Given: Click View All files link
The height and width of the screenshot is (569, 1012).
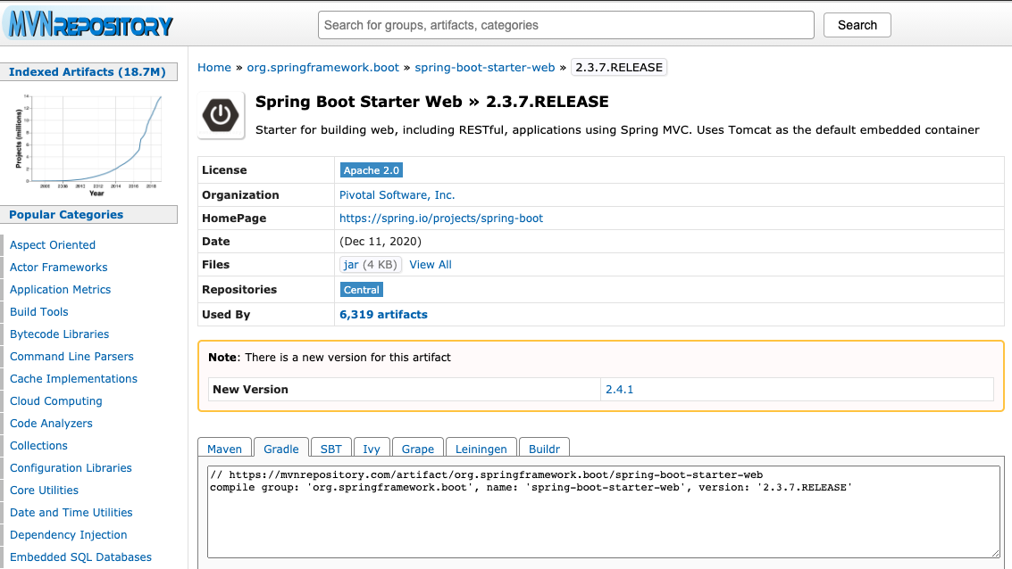Looking at the screenshot, I should [x=431, y=265].
